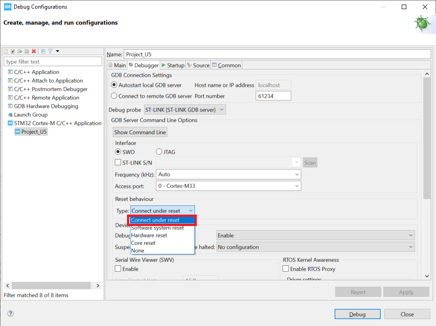This screenshot has height=326, width=436.
Task: Delete the selected configuration with the red X
Action: pos(34,51)
